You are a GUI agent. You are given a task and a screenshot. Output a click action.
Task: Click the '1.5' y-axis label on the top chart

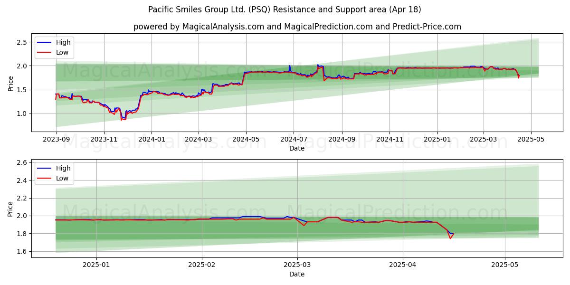[x=23, y=90]
